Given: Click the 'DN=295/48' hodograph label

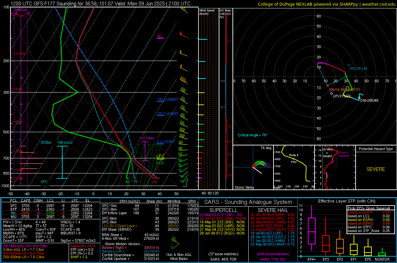Looking at the screenshot, I should [x=369, y=100].
